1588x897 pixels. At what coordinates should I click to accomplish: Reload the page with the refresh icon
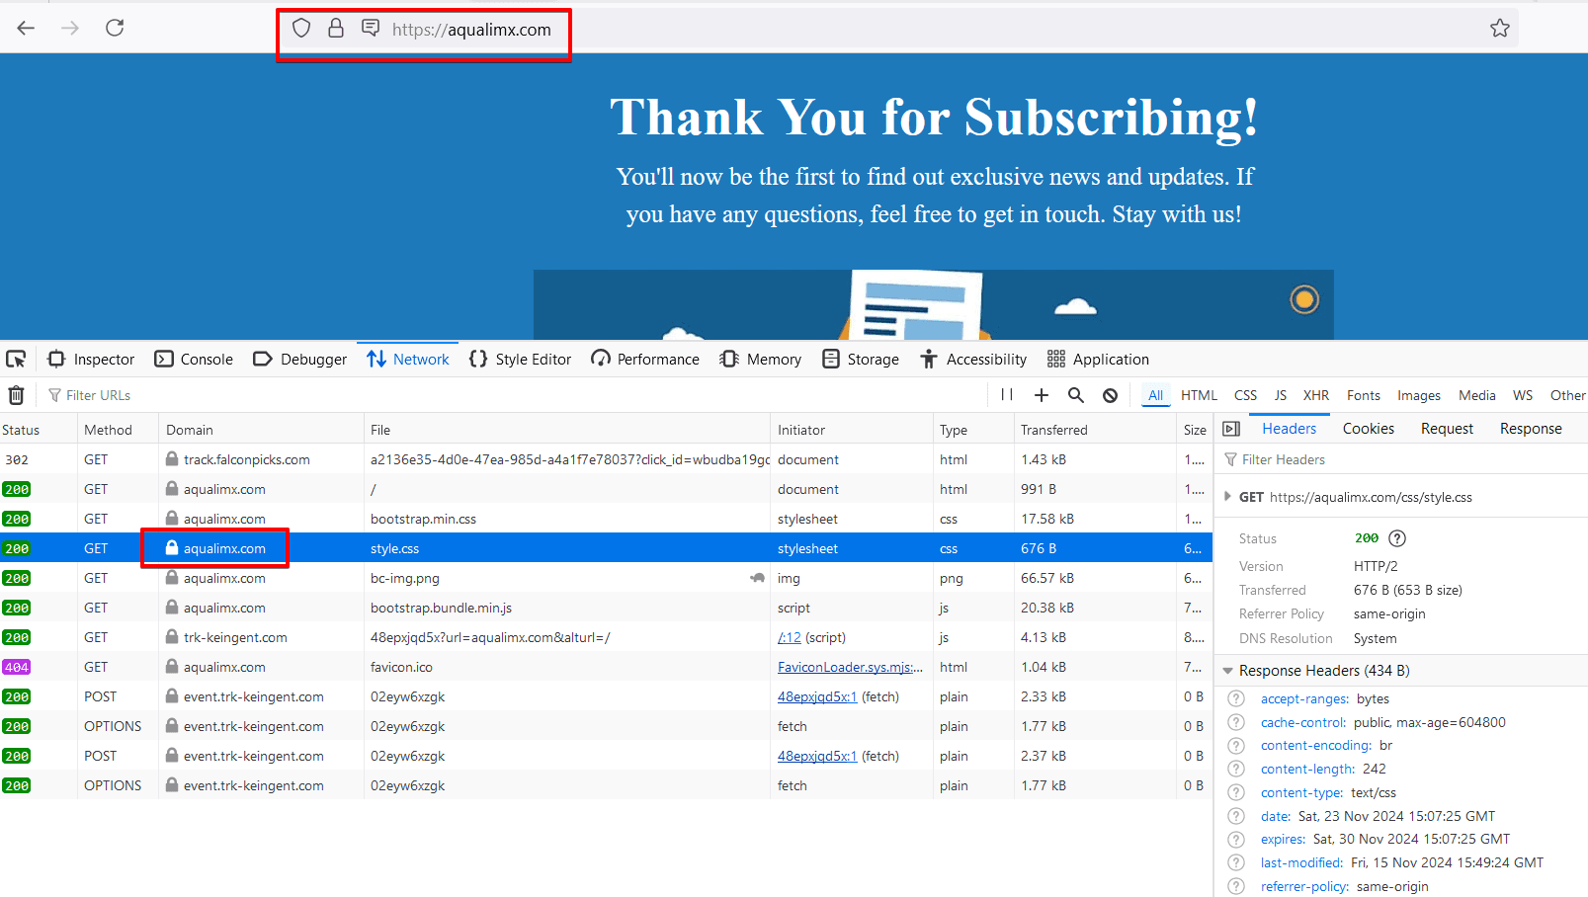[115, 28]
